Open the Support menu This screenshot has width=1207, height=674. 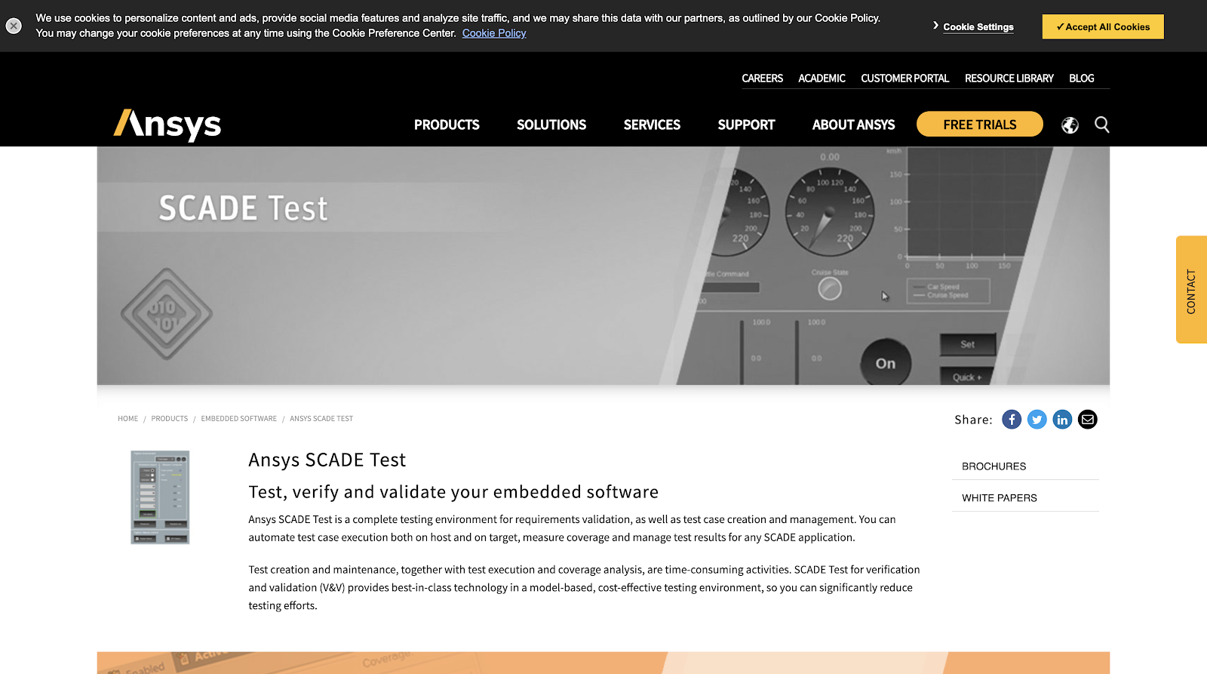tap(746, 125)
